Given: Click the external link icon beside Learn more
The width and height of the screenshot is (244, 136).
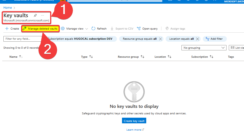Looking at the screenshot, I should [x=143, y=130].
